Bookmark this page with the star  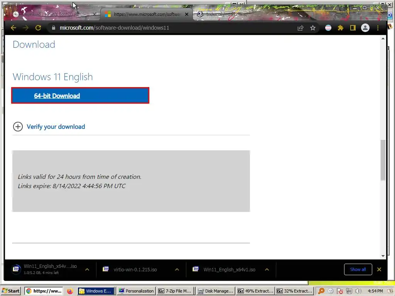[x=312, y=28]
